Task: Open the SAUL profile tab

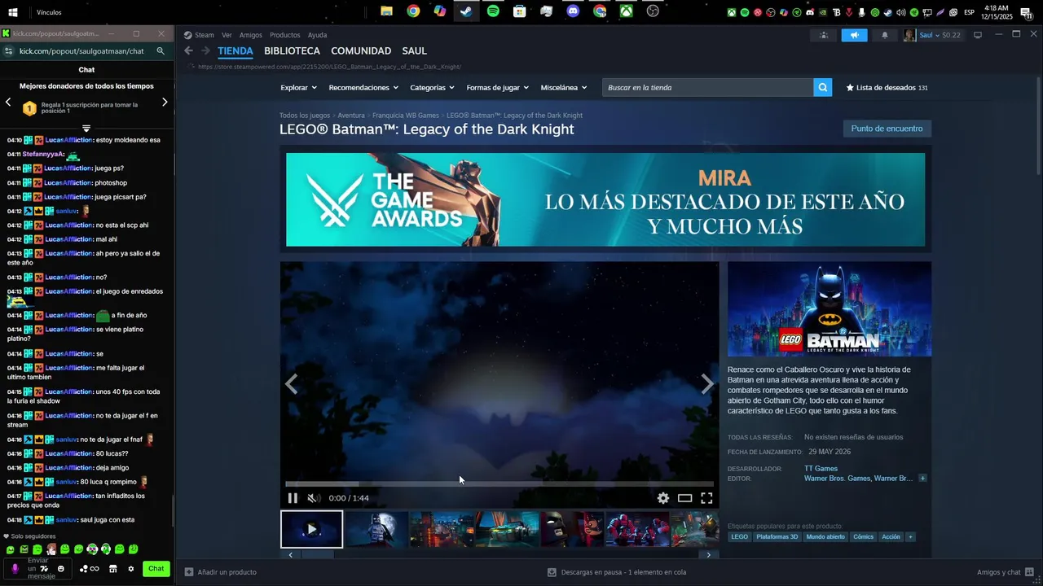Action: (x=415, y=50)
